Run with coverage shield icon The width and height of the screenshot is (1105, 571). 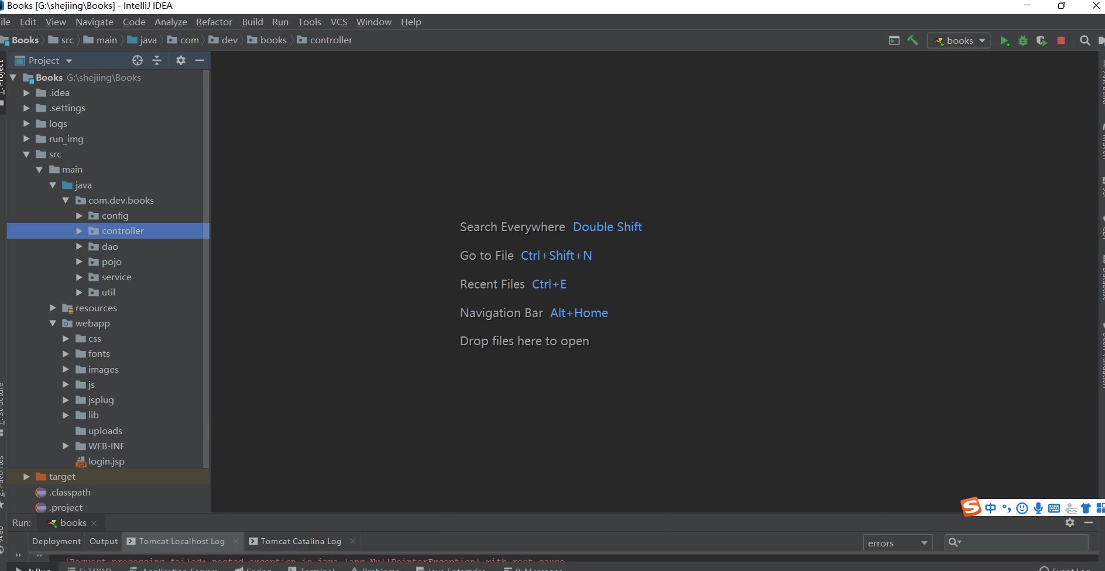[x=1042, y=40]
